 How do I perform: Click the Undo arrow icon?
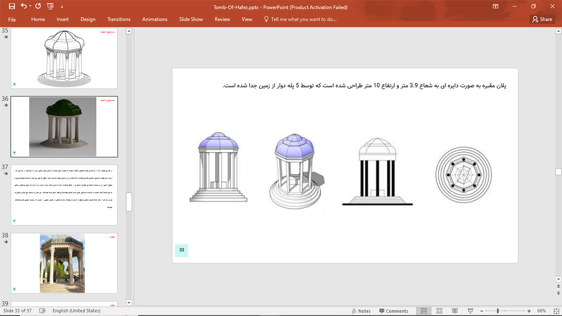tap(23, 7)
